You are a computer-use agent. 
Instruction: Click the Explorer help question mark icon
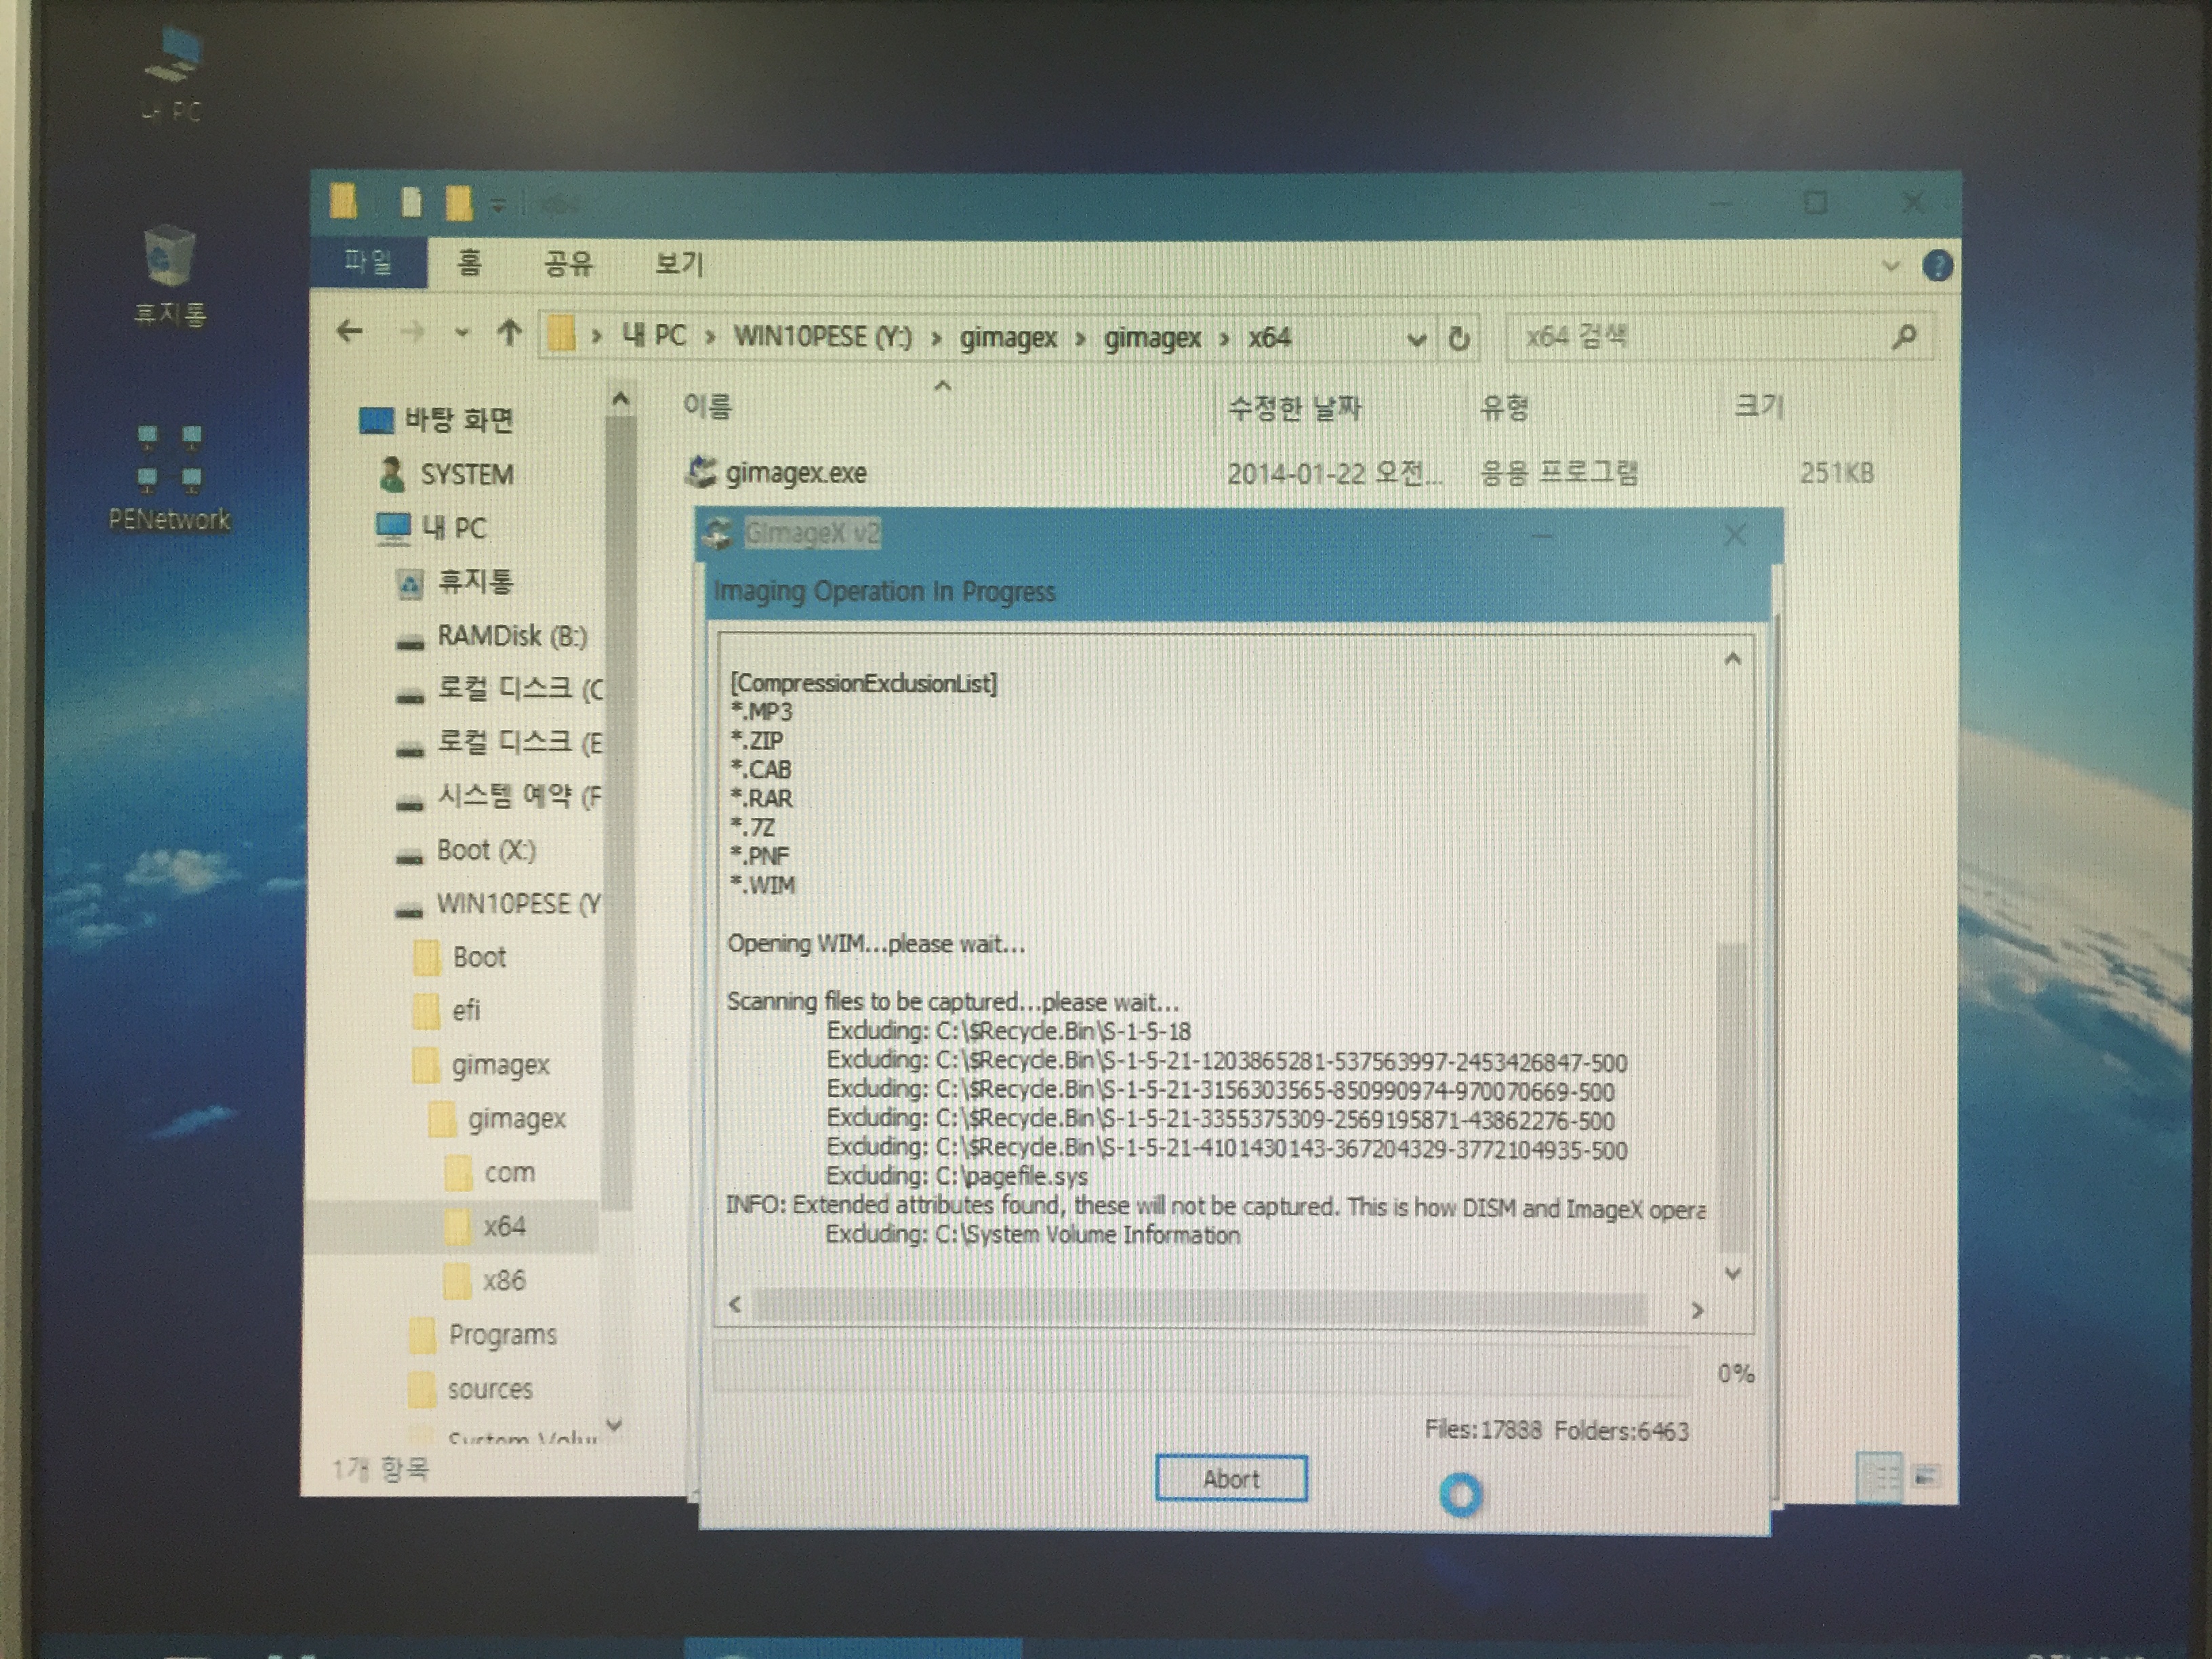click(x=1937, y=266)
